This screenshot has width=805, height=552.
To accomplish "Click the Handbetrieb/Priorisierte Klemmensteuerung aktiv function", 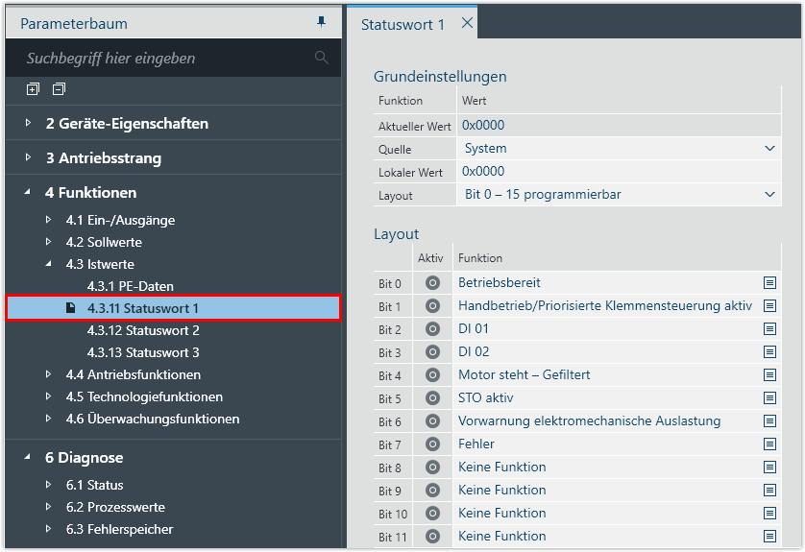I will coord(604,306).
